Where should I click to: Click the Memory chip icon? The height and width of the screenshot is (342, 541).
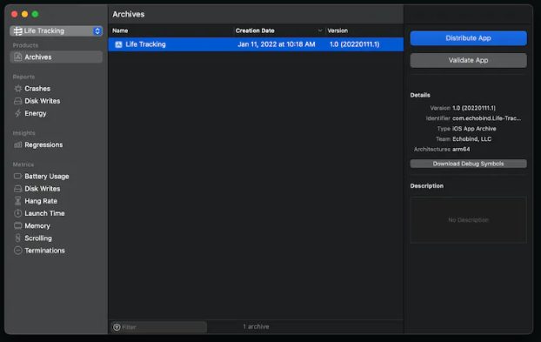(x=17, y=225)
